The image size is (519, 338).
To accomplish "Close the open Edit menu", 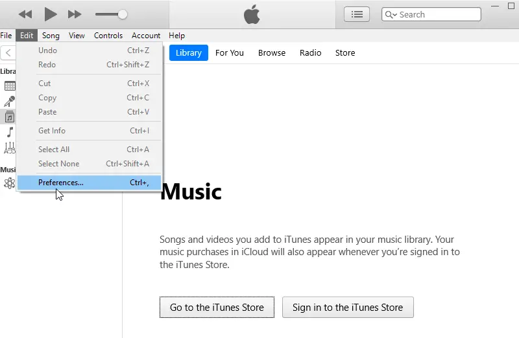I will (x=27, y=36).
